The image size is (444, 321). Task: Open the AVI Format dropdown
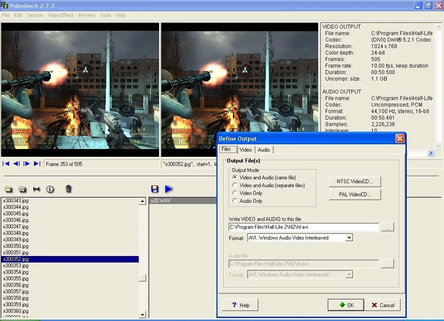coord(349,237)
